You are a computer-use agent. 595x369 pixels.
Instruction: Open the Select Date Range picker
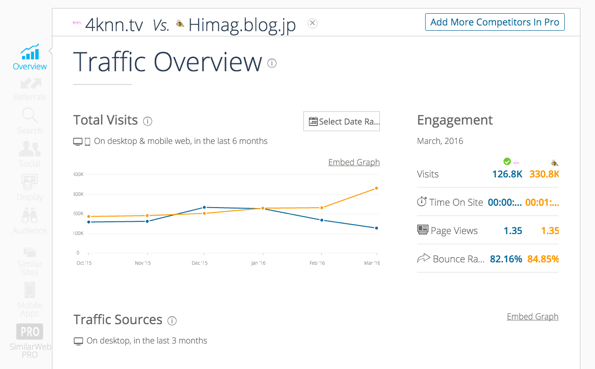[x=342, y=121]
